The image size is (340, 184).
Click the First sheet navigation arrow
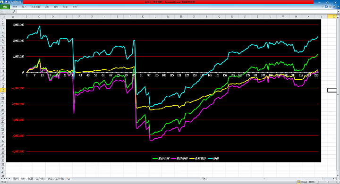[x=1, y=179]
